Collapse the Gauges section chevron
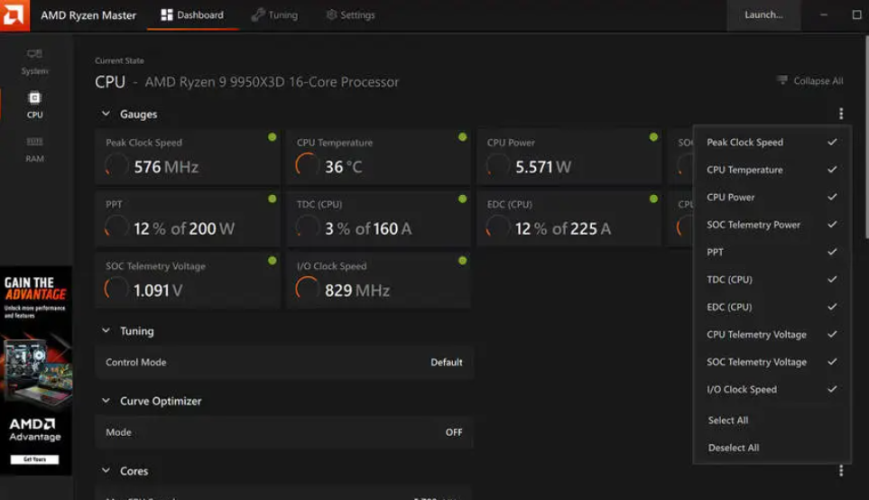The height and width of the screenshot is (500, 869). click(106, 115)
